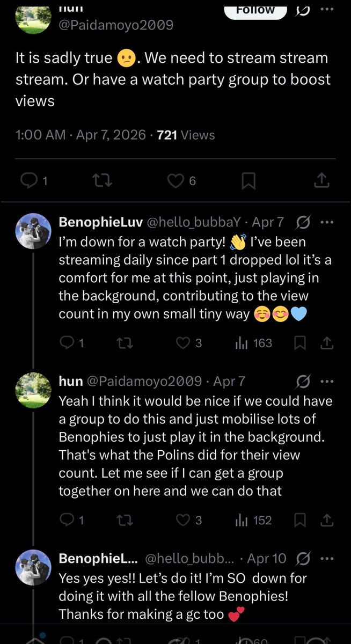The width and height of the screenshot is (351, 644).
Task: Reply to the main post via comment icon
Action: coord(27,181)
